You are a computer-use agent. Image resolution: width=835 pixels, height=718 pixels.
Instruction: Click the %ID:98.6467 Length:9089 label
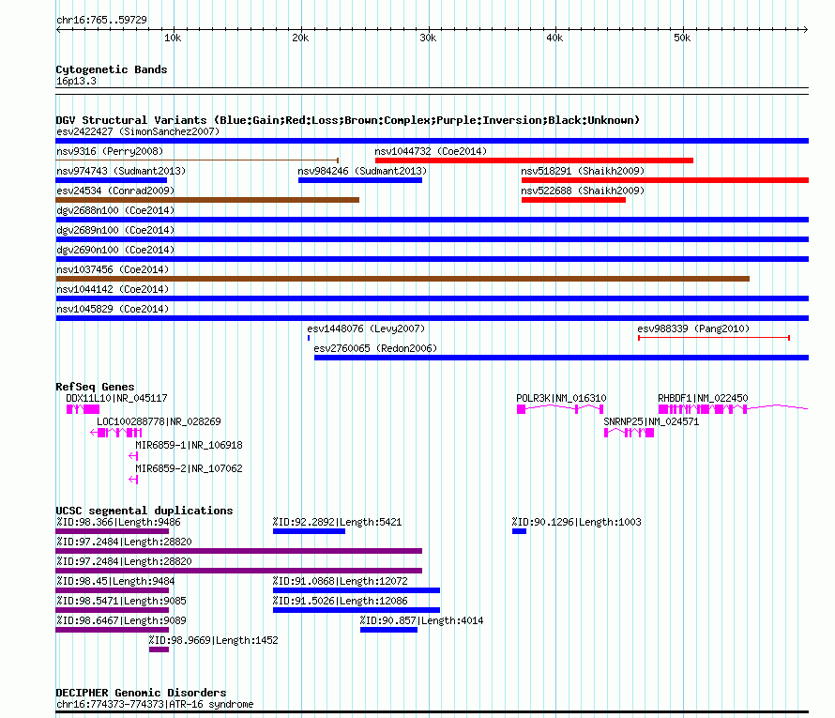[x=121, y=620]
